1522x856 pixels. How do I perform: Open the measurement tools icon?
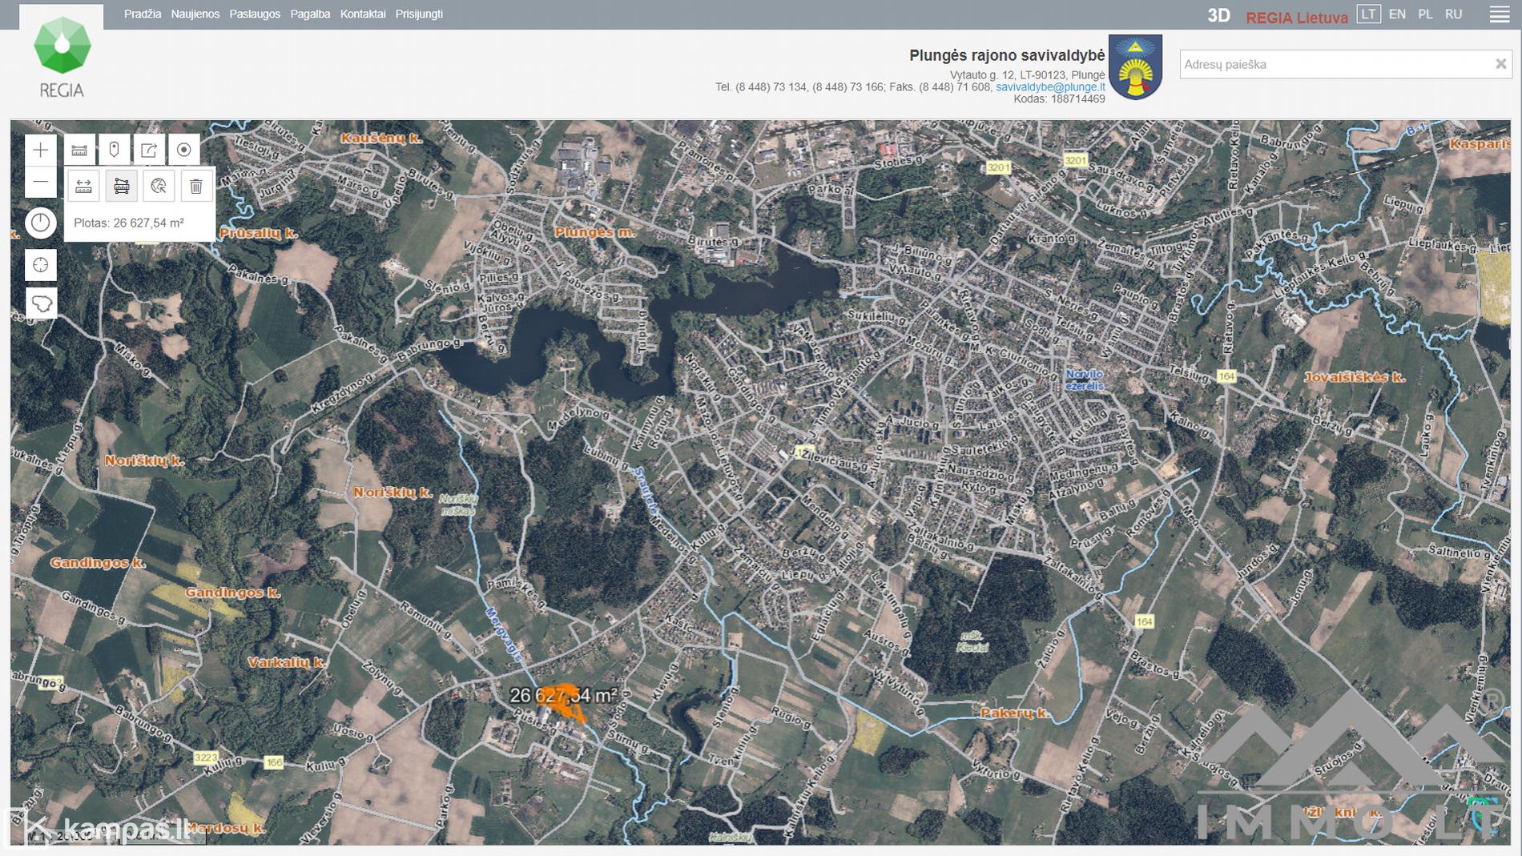[79, 150]
